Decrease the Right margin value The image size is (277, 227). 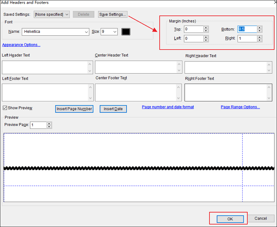point(259,40)
